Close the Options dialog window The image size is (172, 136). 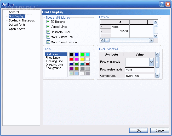tap(168, 4)
